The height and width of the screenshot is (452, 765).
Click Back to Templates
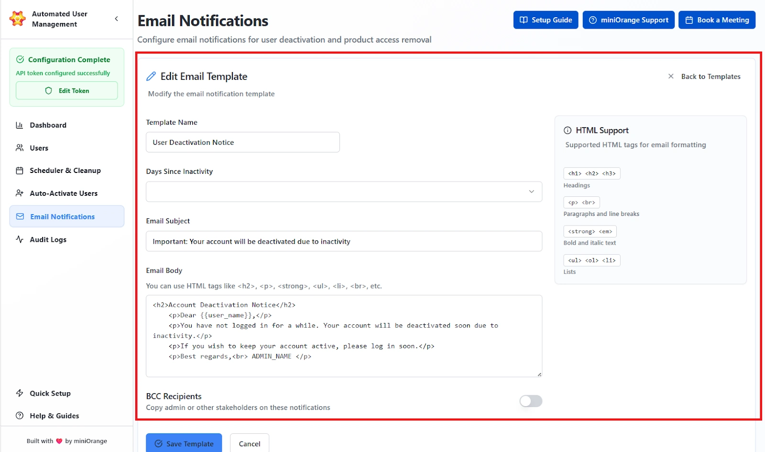(711, 76)
